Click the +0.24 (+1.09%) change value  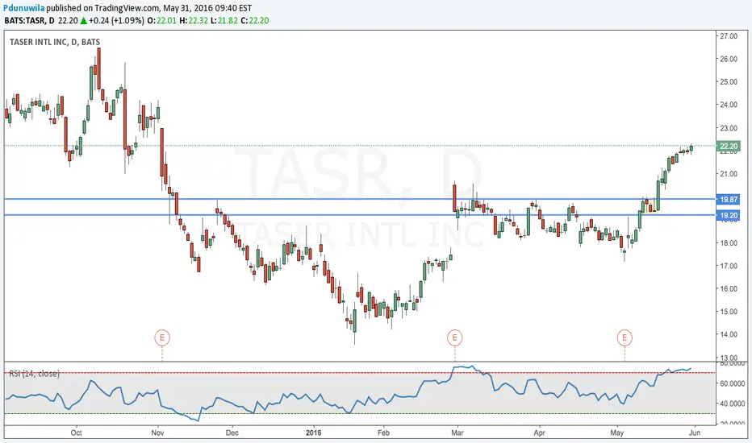[x=116, y=21]
